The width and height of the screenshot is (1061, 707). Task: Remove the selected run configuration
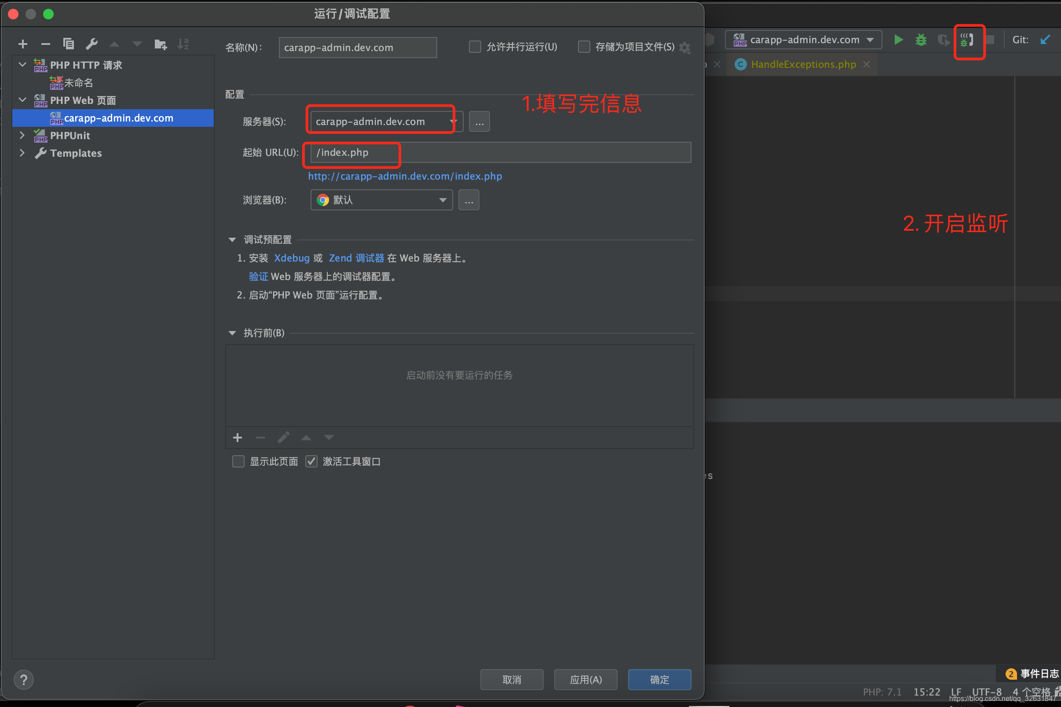pos(45,44)
